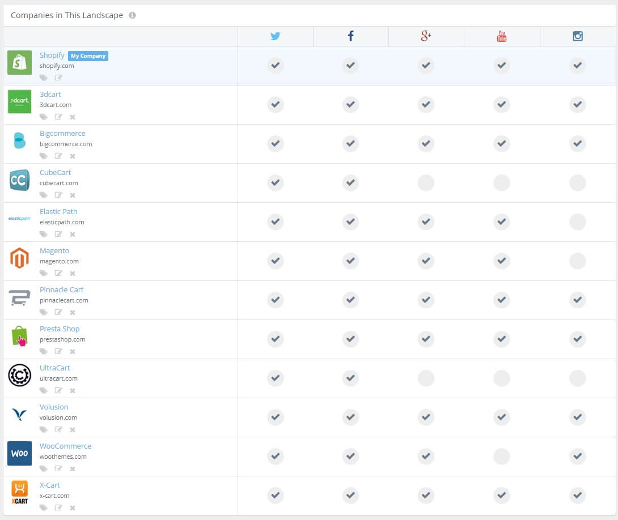Viewport: 618px width, 520px height.
Task: Click the Magento logo thumbnail
Action: [x=19, y=258]
